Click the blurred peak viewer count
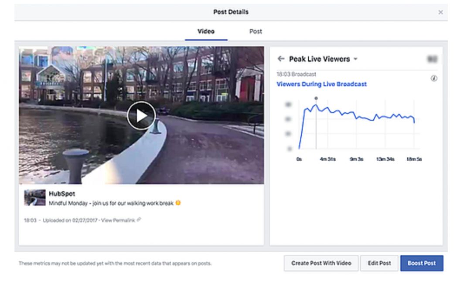 click(x=432, y=59)
